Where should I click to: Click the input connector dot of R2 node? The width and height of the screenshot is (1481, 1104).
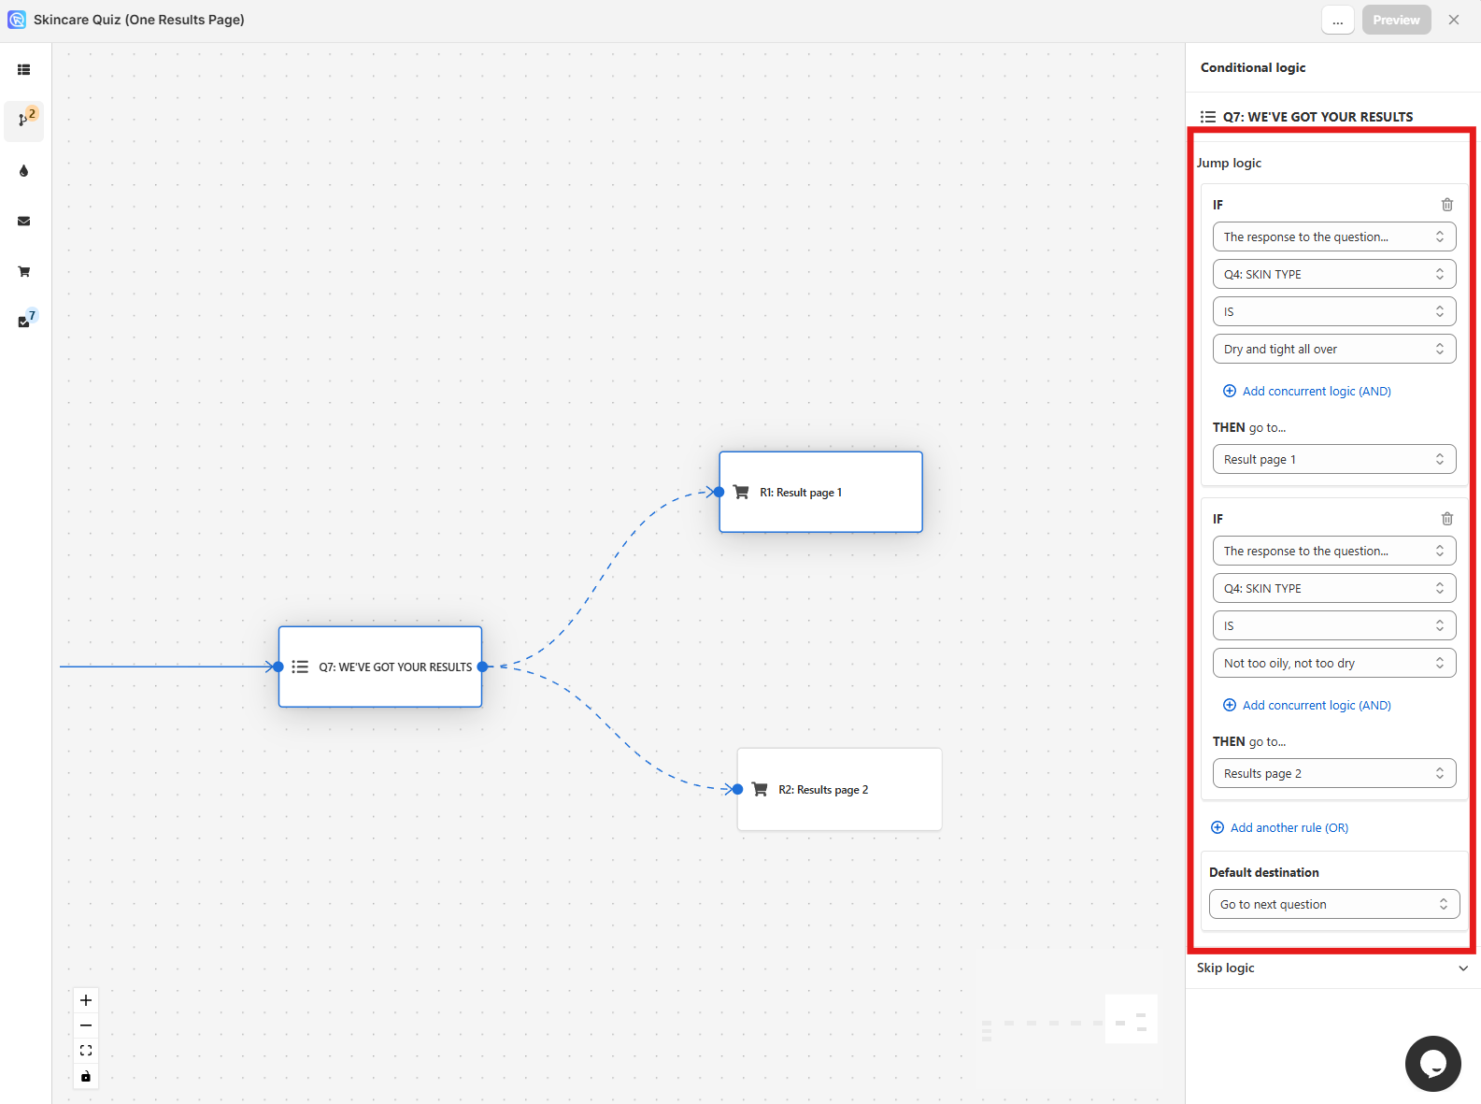737,789
